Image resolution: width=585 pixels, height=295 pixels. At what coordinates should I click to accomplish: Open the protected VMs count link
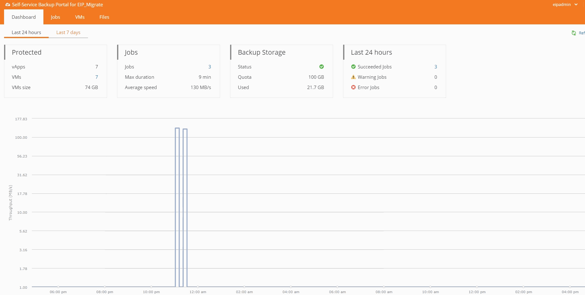click(x=96, y=77)
